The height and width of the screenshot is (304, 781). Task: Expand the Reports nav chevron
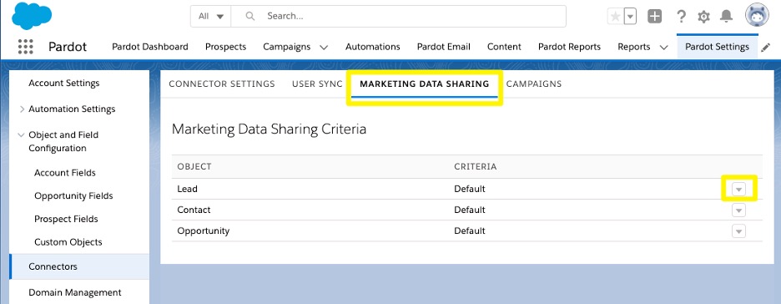pyautogui.click(x=663, y=48)
